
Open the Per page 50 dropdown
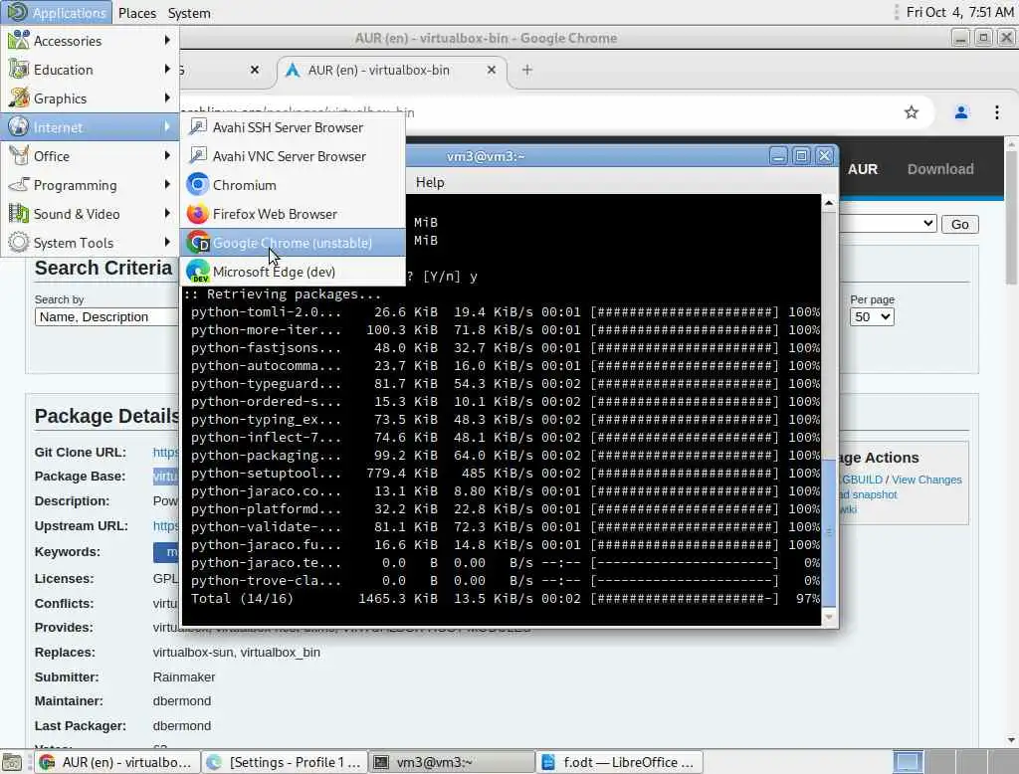click(872, 317)
